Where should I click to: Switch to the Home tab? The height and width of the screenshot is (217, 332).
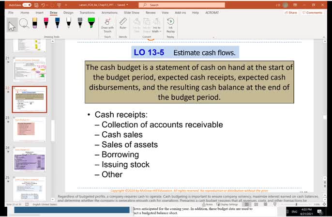point(25,13)
